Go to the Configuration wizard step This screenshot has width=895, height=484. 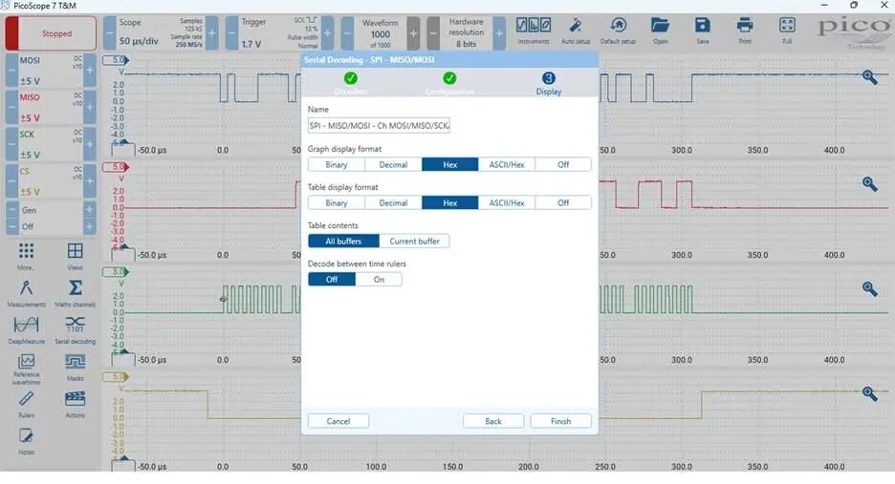(449, 83)
